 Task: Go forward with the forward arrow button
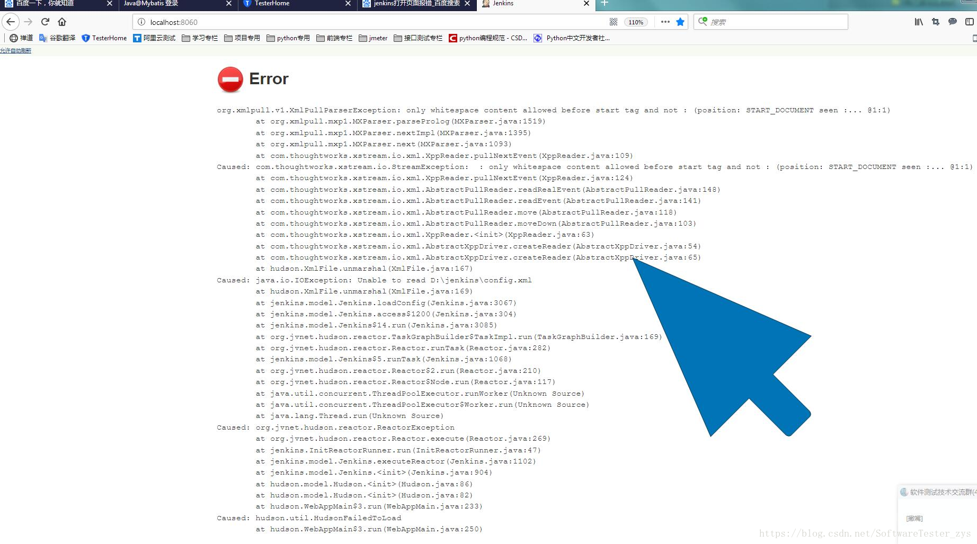pyautogui.click(x=28, y=22)
